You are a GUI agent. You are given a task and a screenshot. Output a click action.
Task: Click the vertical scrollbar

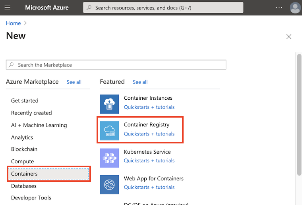299,115
